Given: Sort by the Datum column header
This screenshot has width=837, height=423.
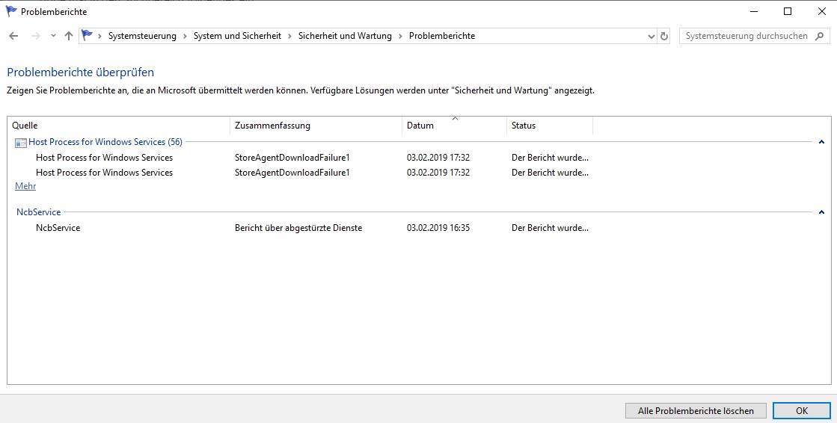Looking at the screenshot, I should coord(454,126).
